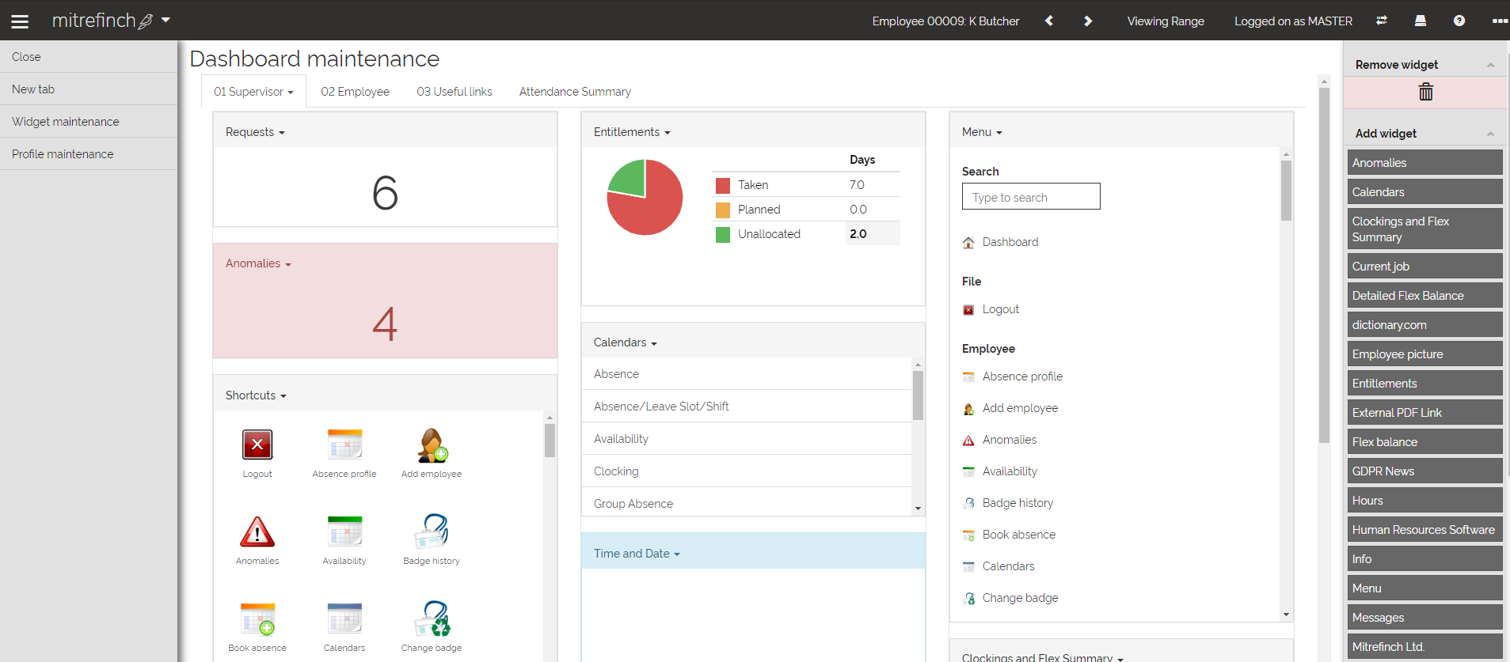Add the Anomalies widget button
Screen dimensions: 1510x662
pyautogui.click(x=1424, y=163)
